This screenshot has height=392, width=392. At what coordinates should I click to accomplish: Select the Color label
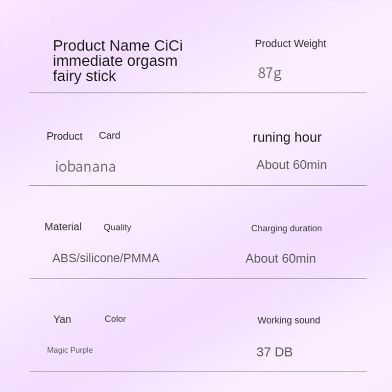tap(115, 319)
